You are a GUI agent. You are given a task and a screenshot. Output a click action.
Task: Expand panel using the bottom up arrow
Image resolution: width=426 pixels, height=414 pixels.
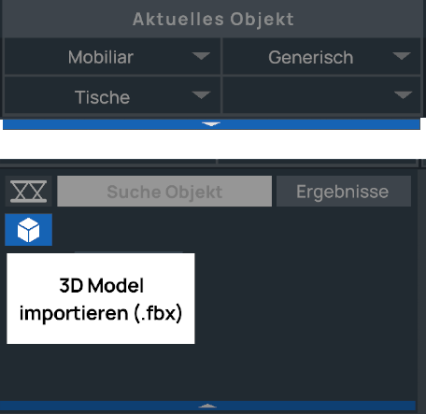point(207,406)
